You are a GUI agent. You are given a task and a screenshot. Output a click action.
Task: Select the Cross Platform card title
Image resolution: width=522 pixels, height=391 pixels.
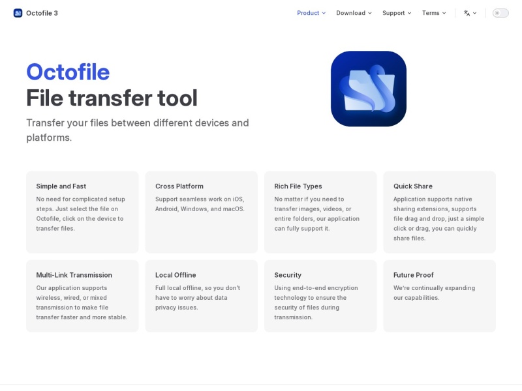pos(179,186)
